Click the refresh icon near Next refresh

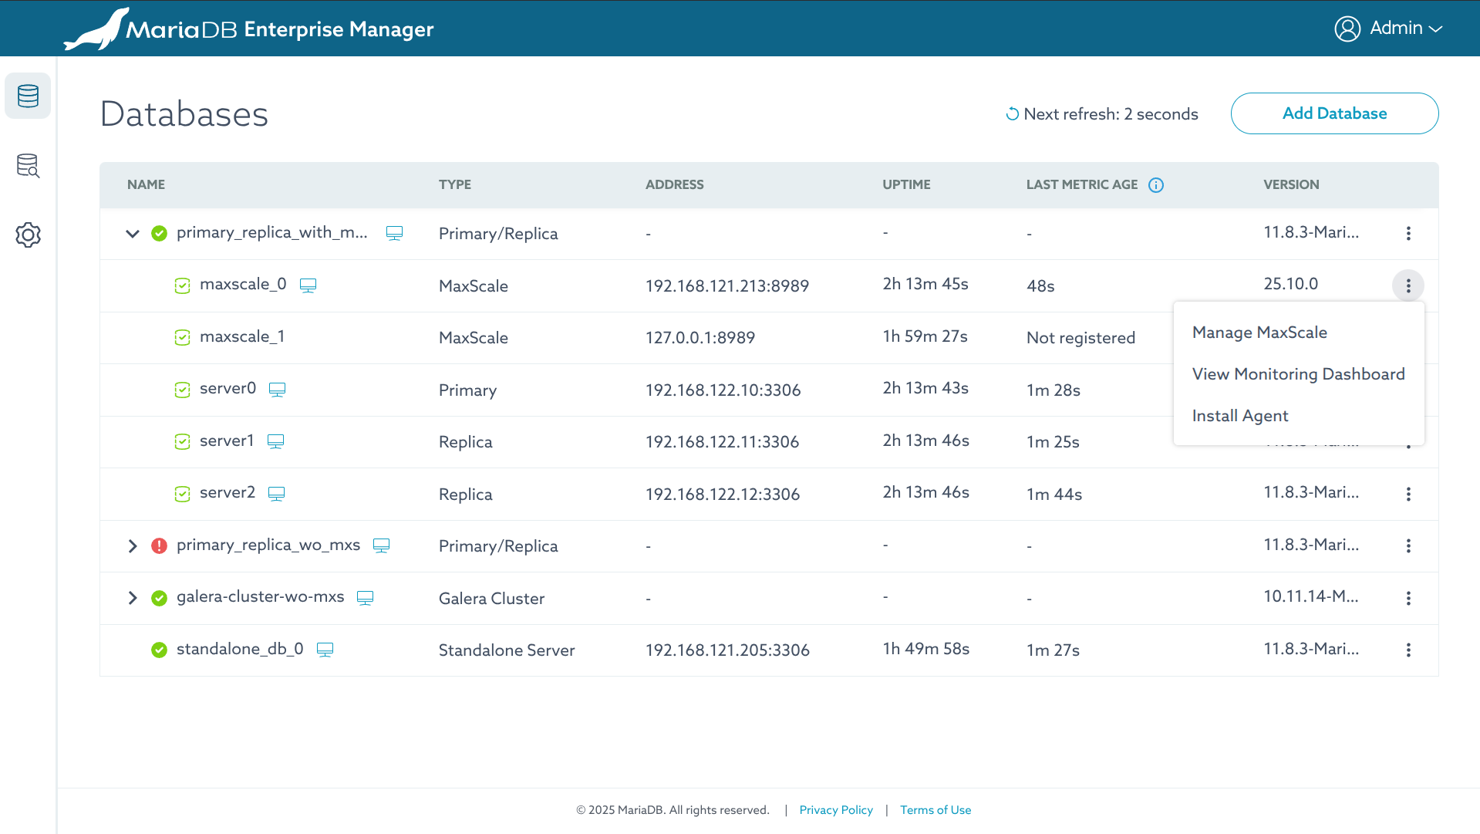coord(1012,114)
